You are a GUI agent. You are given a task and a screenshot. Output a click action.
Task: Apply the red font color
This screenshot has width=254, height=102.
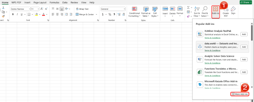(43, 14)
